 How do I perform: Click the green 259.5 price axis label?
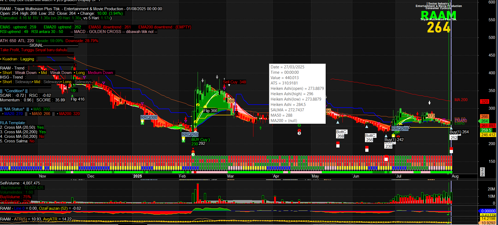coord(486,130)
